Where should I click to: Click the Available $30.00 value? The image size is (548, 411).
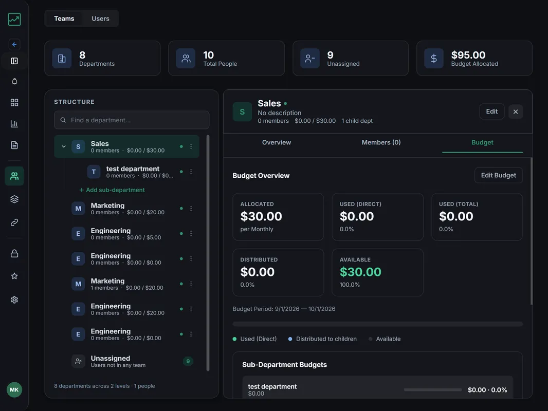(360, 272)
